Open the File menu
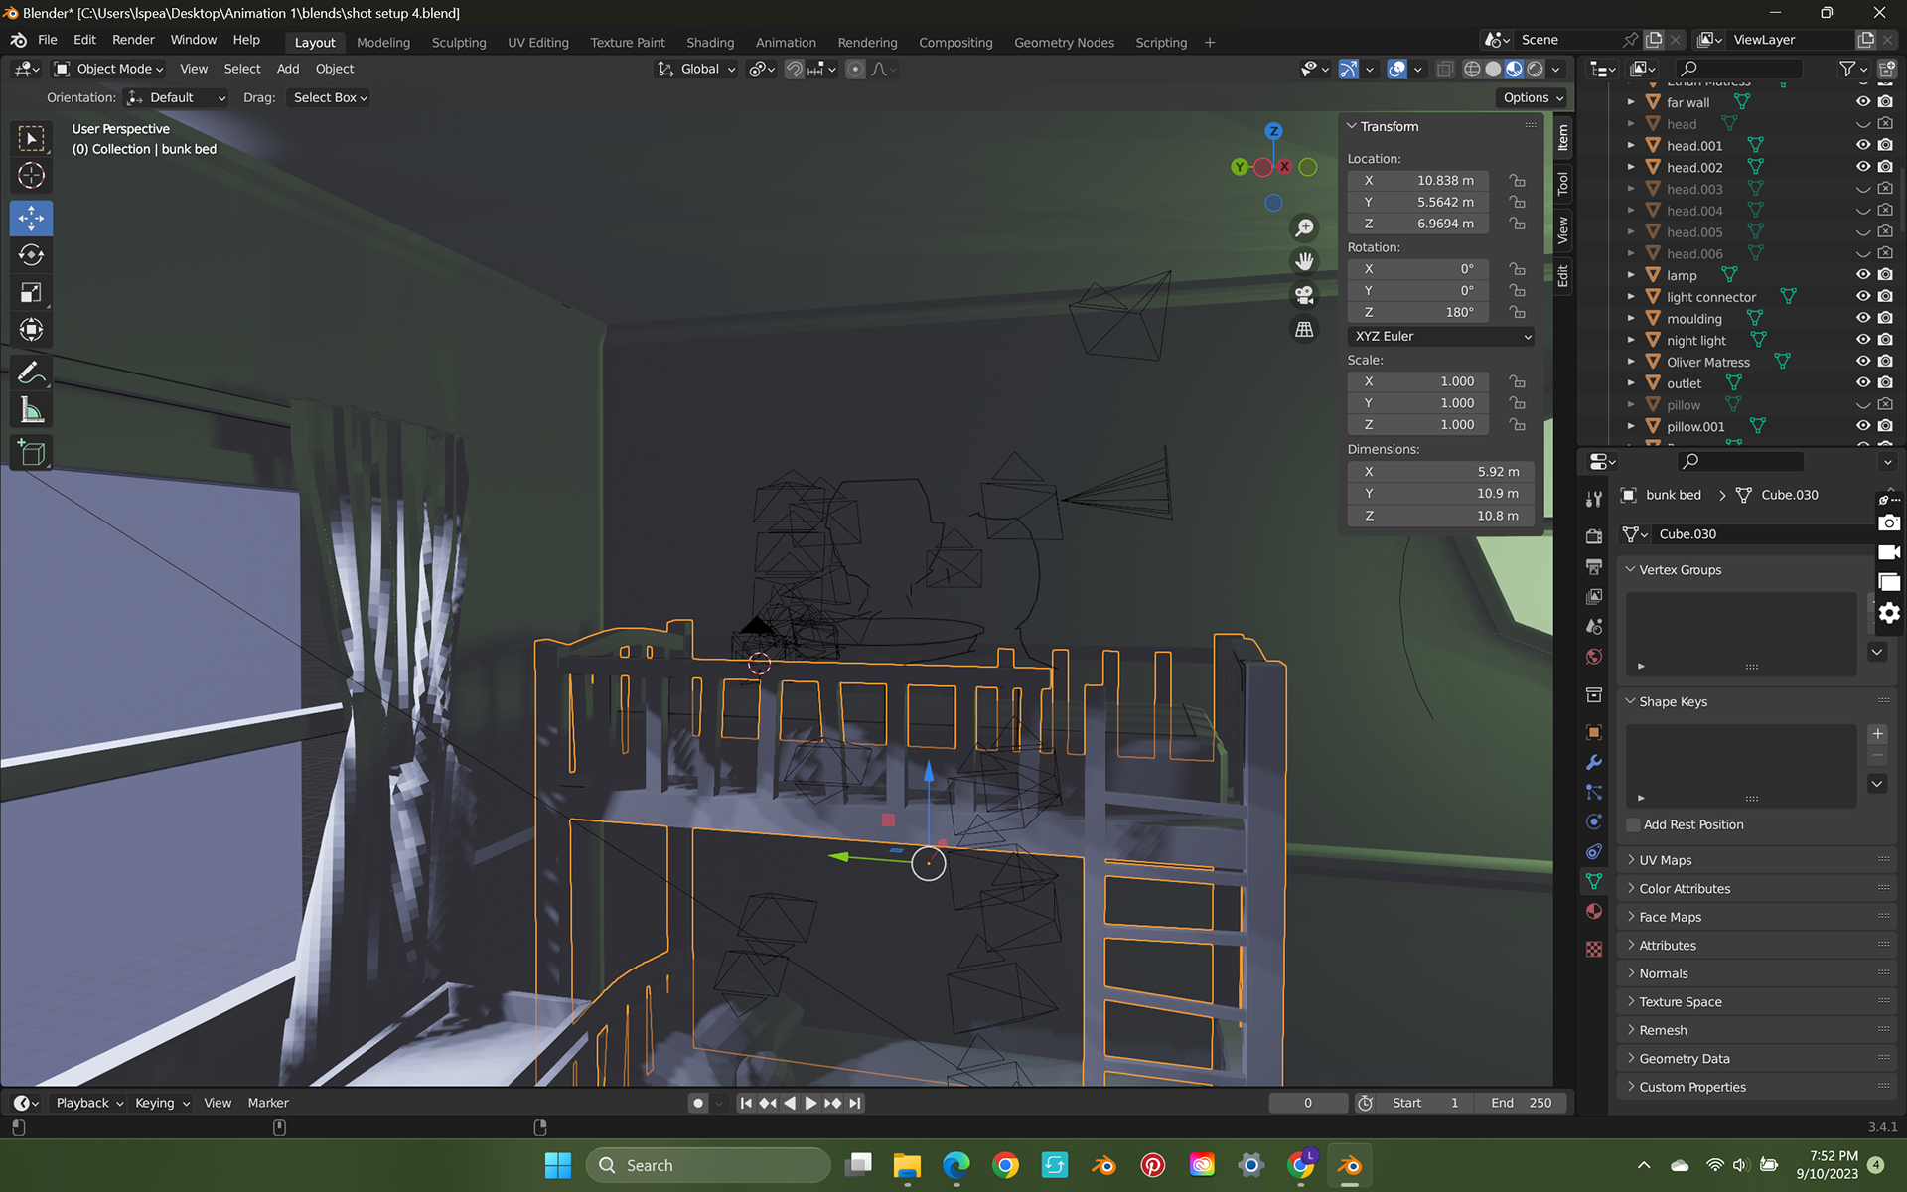This screenshot has height=1192, width=1907. tap(47, 40)
